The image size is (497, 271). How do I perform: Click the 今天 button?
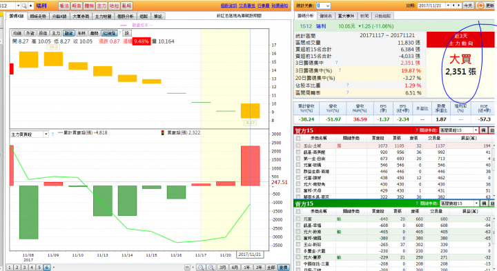point(468,6)
